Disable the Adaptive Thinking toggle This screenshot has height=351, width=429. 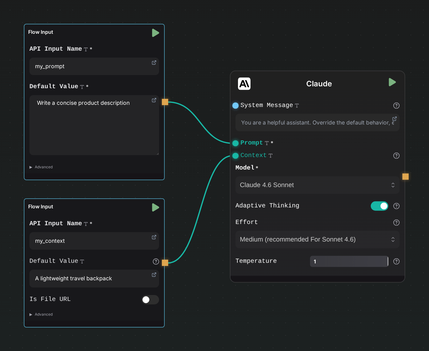380,206
